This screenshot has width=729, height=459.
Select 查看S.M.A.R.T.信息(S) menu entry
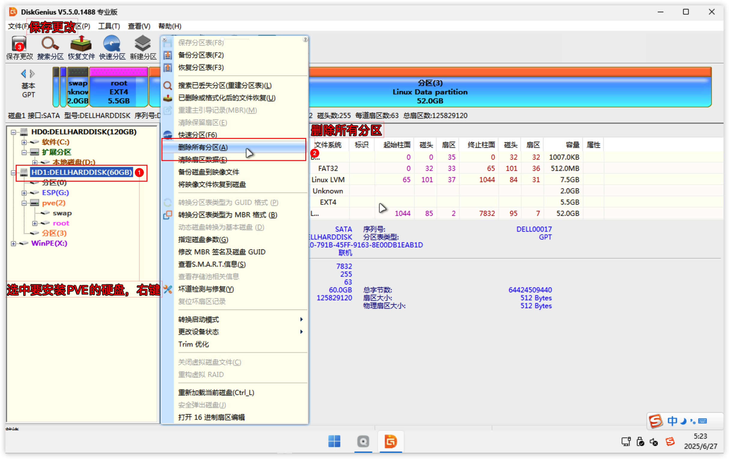coord(240,264)
